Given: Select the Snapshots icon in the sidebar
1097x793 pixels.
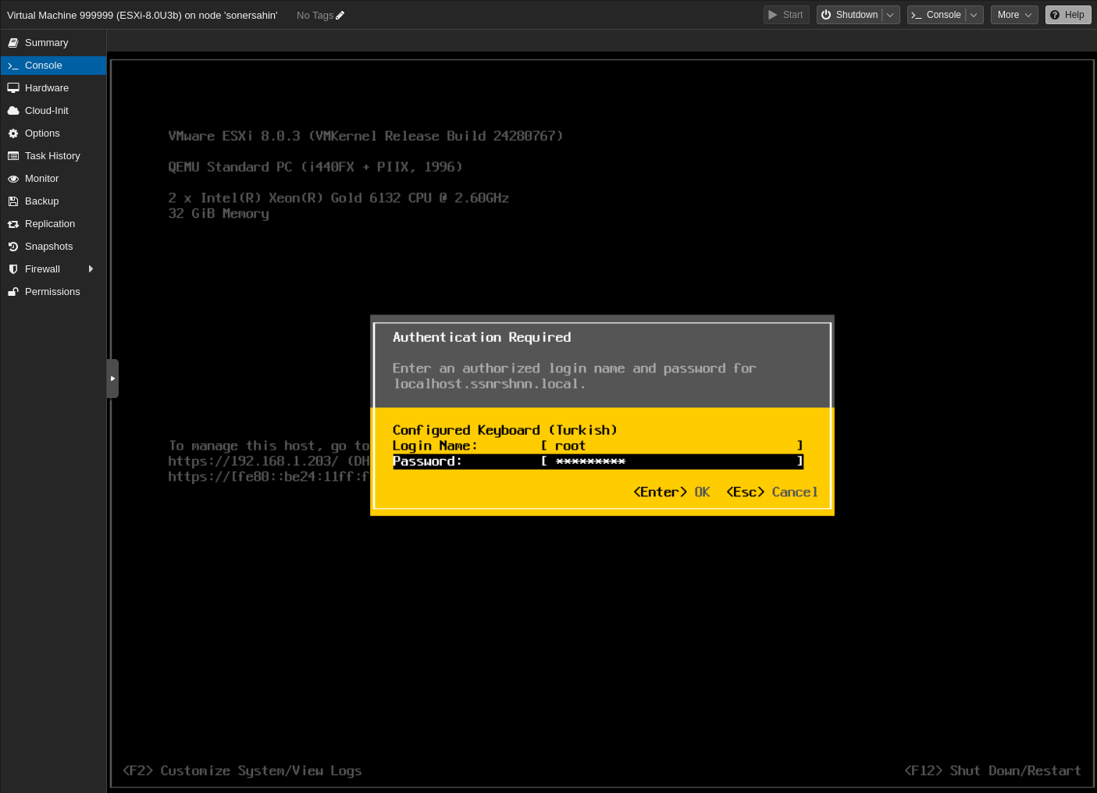Looking at the screenshot, I should 13,246.
